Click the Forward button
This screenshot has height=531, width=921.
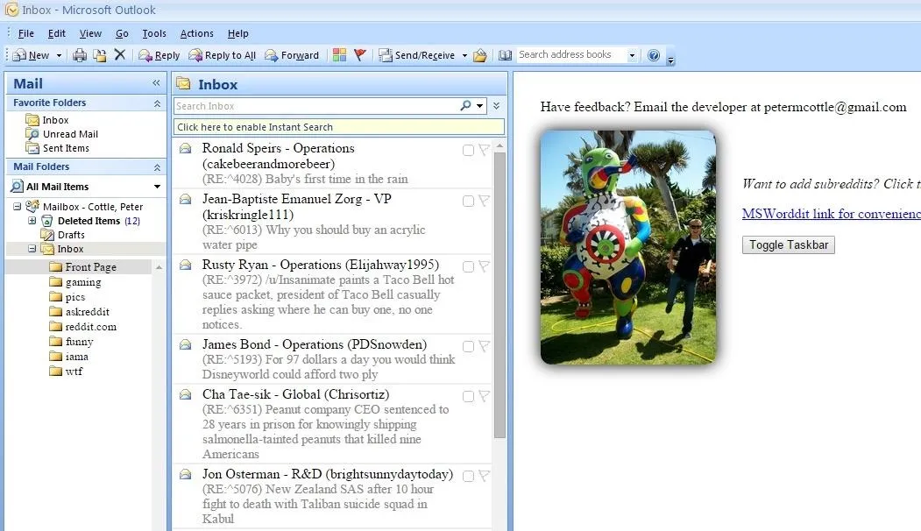point(291,55)
